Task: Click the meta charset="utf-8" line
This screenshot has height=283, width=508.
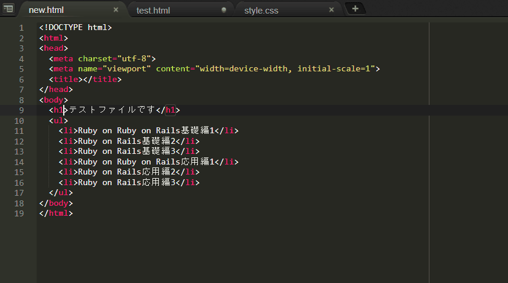Action: tap(102, 58)
